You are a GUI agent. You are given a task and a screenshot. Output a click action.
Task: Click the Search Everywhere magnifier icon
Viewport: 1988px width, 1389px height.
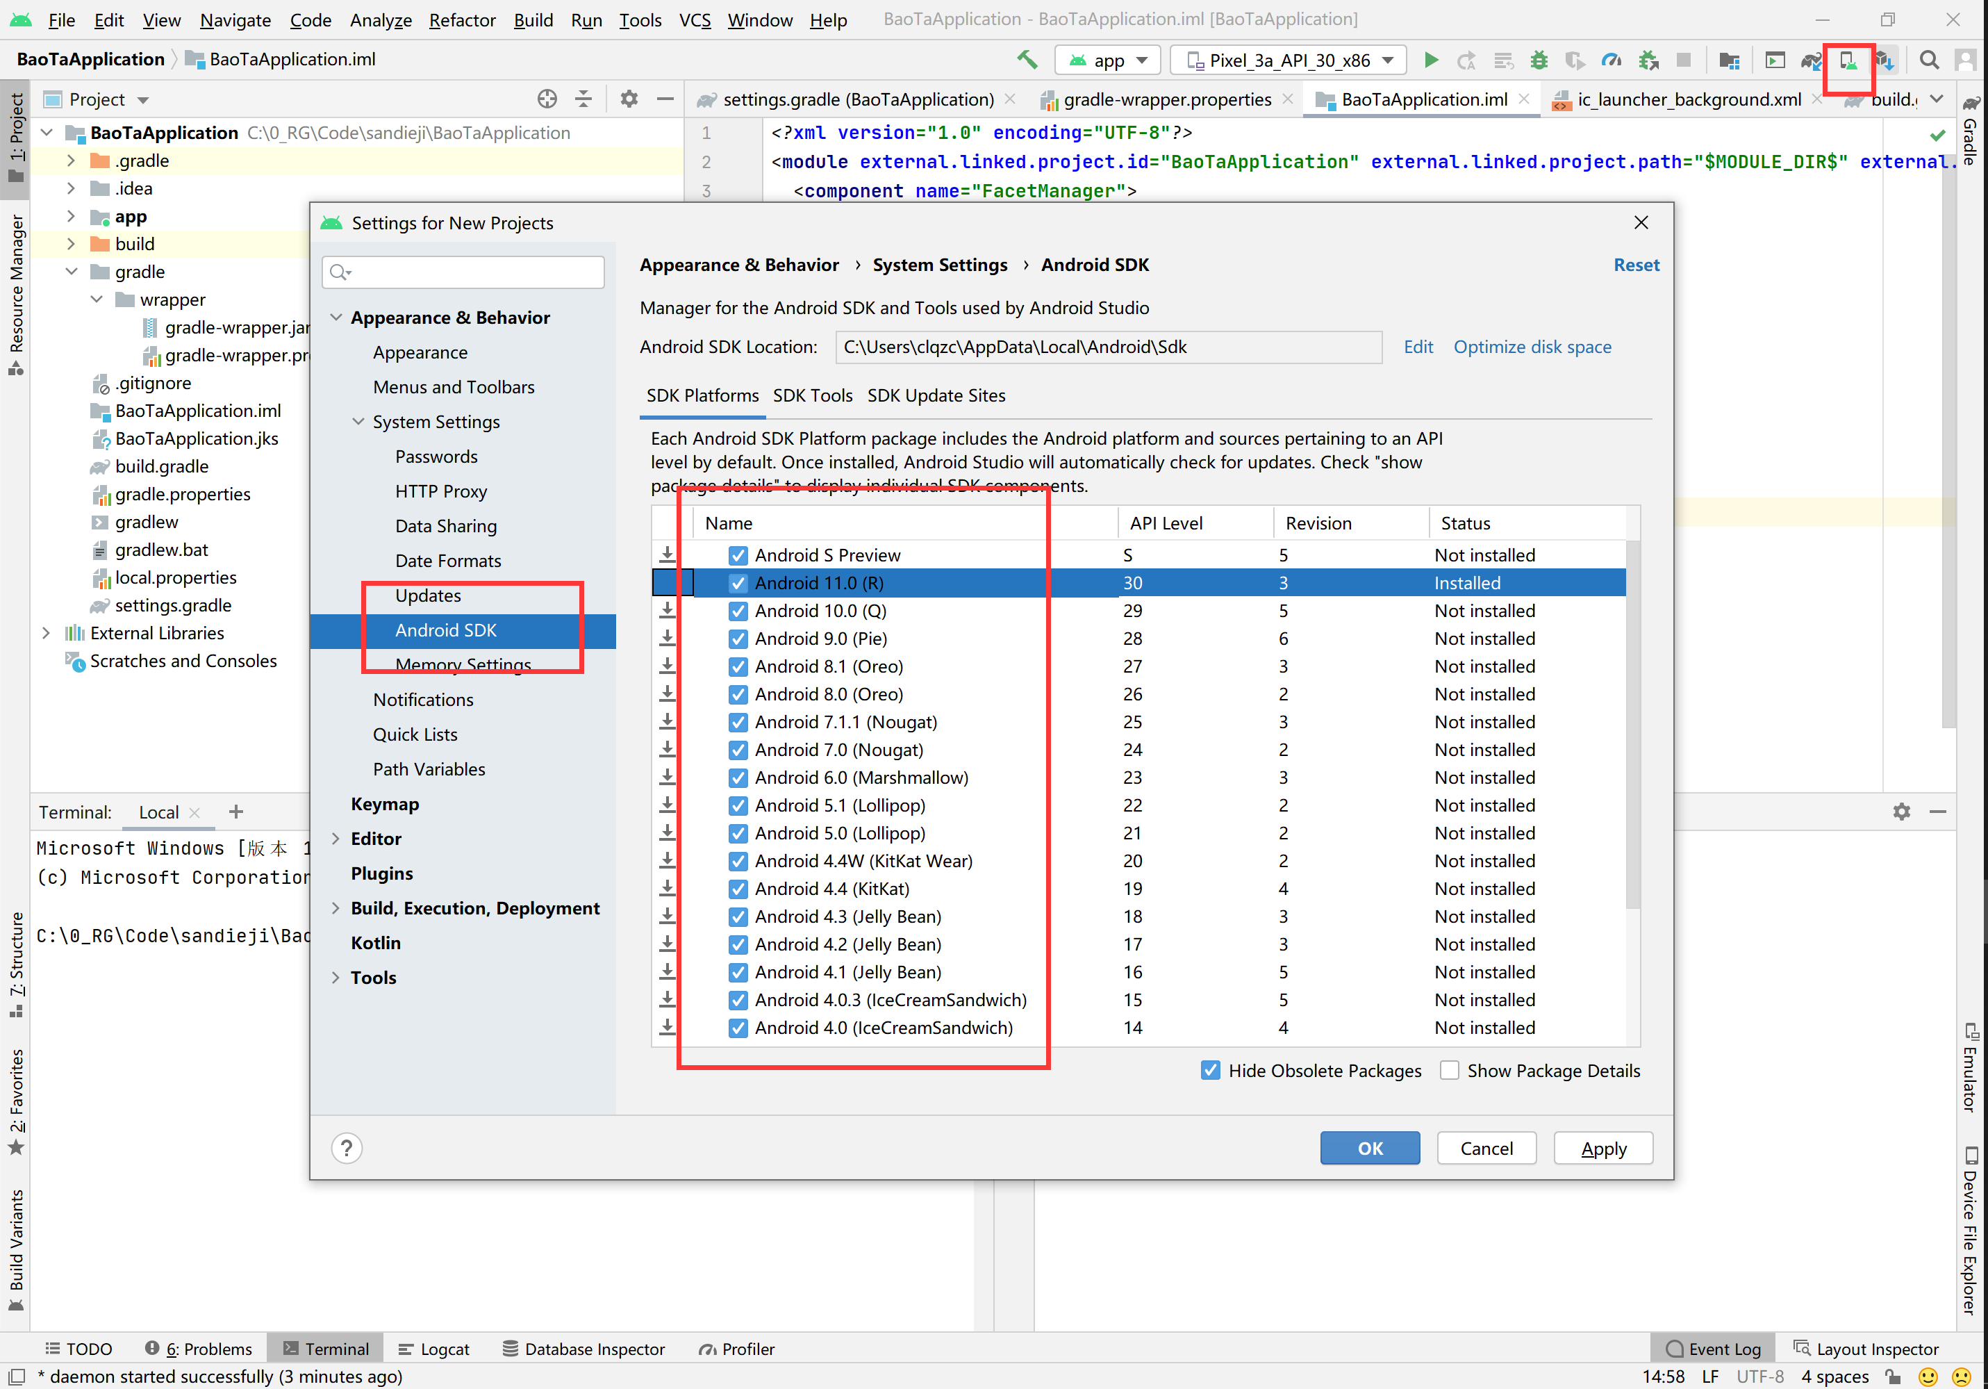click(x=1929, y=60)
